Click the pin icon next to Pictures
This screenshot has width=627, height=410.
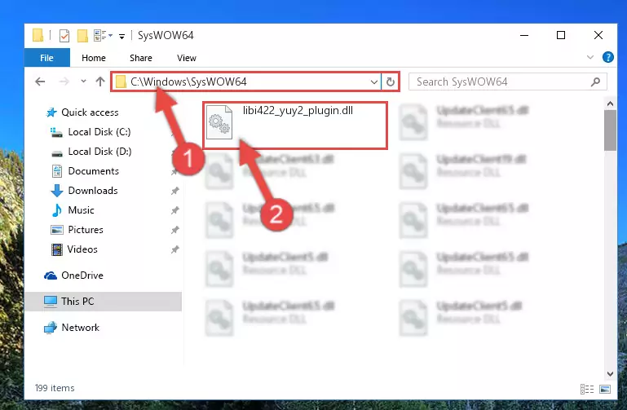174,230
